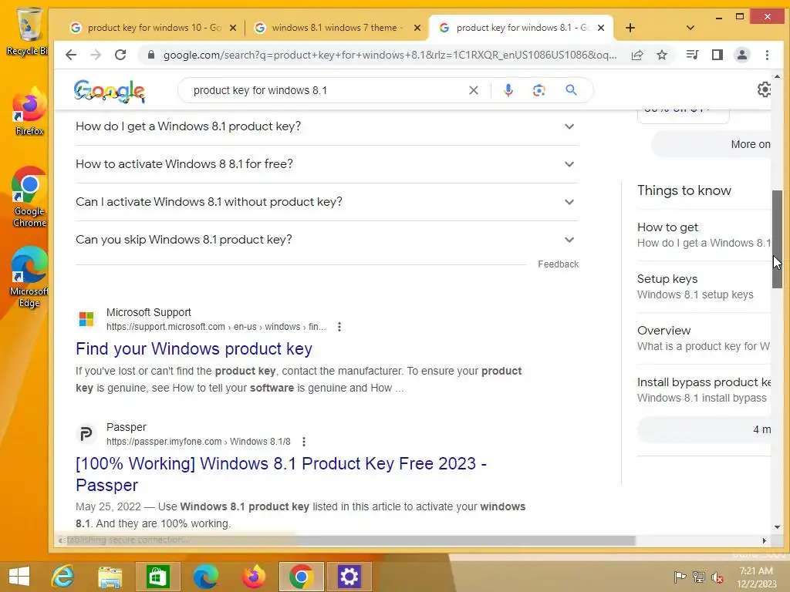Click the address bar URL
The width and height of the screenshot is (790, 592).
click(x=390, y=55)
